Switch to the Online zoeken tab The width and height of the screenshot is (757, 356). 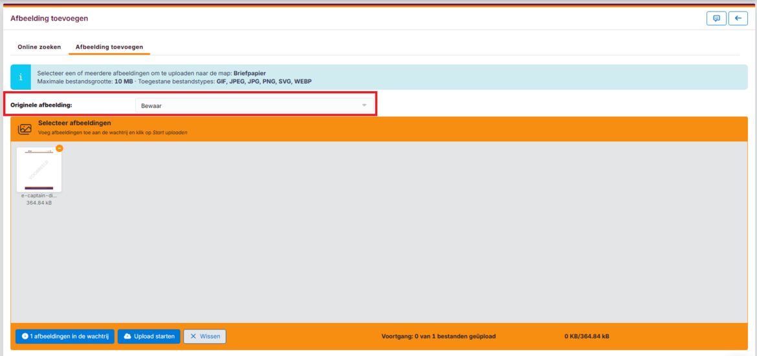click(x=39, y=47)
